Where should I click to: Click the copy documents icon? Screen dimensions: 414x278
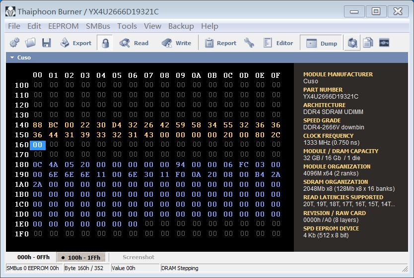click(368, 43)
